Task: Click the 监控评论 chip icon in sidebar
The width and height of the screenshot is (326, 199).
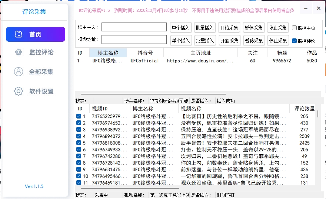Action: pyautogui.click(x=19, y=52)
